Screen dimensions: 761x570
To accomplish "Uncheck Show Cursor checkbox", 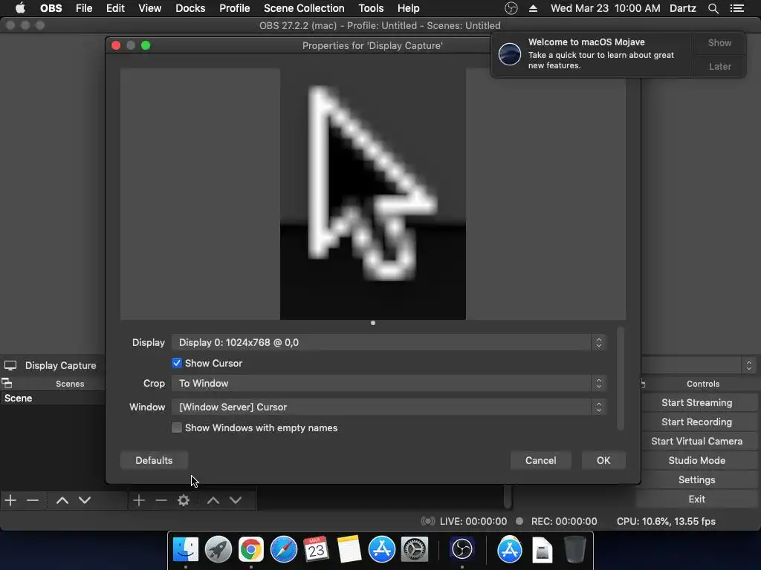I will coord(177,363).
